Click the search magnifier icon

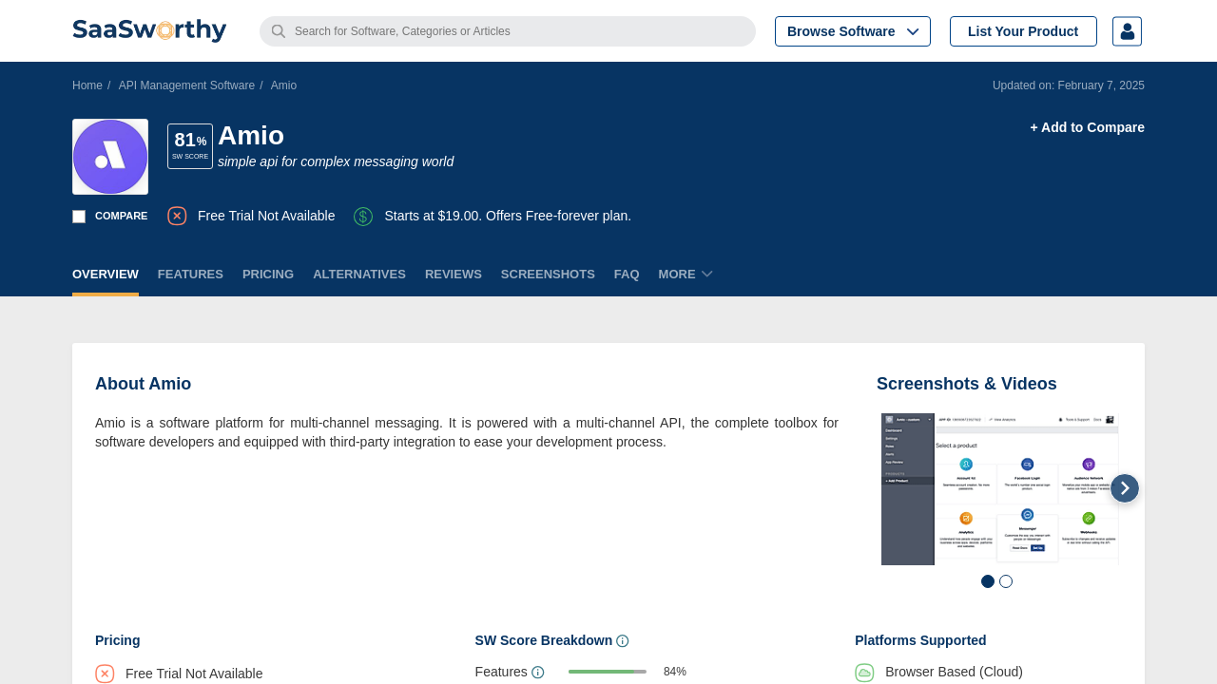point(278,31)
